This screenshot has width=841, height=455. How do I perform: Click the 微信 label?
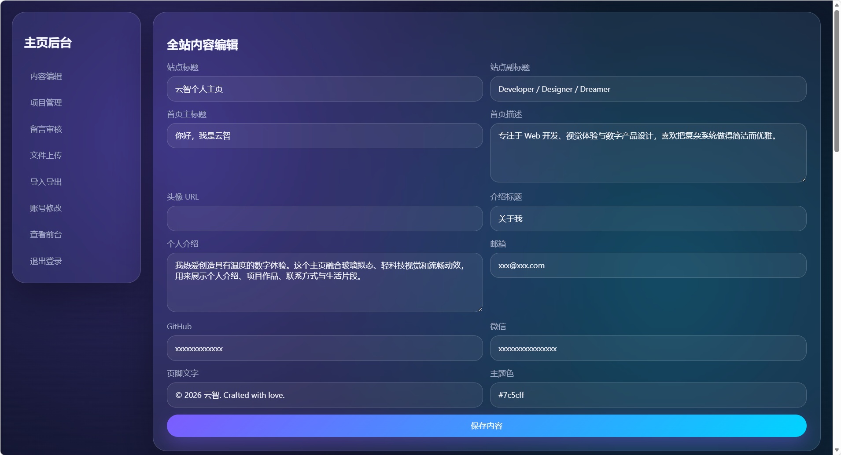(498, 326)
